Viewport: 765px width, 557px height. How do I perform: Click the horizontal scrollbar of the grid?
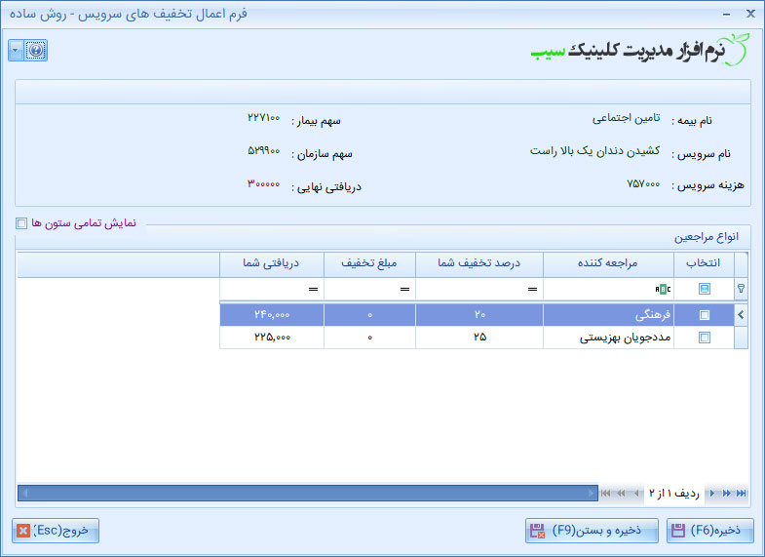coord(308,493)
